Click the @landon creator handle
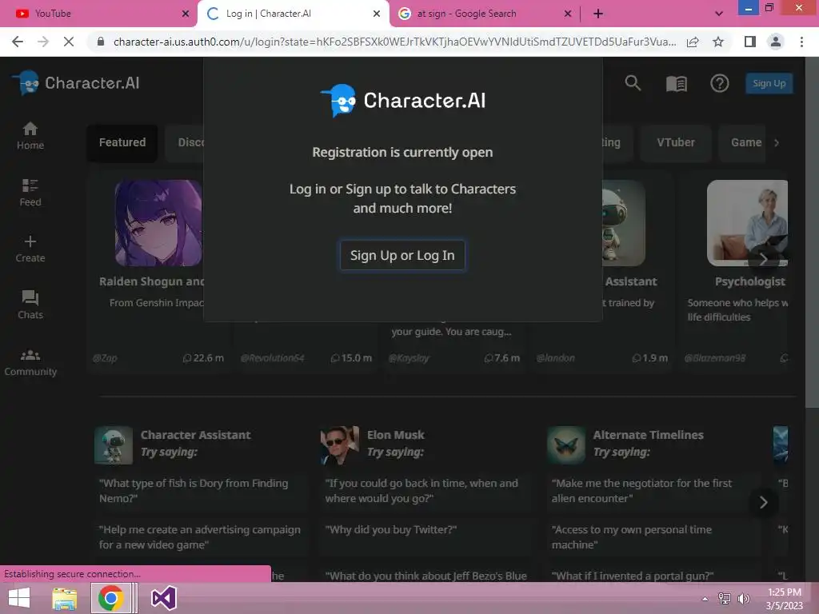This screenshot has height=614, width=819. pyautogui.click(x=556, y=358)
